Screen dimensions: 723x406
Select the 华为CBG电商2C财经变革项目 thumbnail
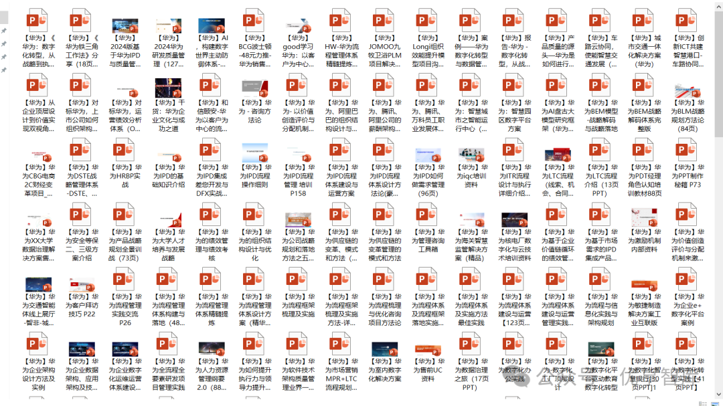coord(38,156)
